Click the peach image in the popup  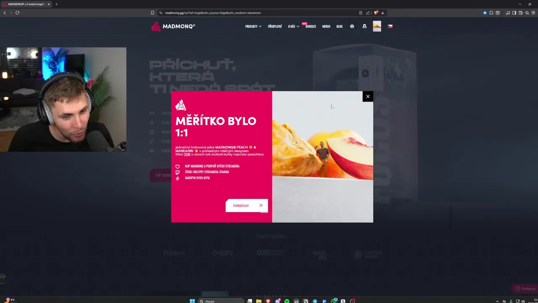(322, 157)
